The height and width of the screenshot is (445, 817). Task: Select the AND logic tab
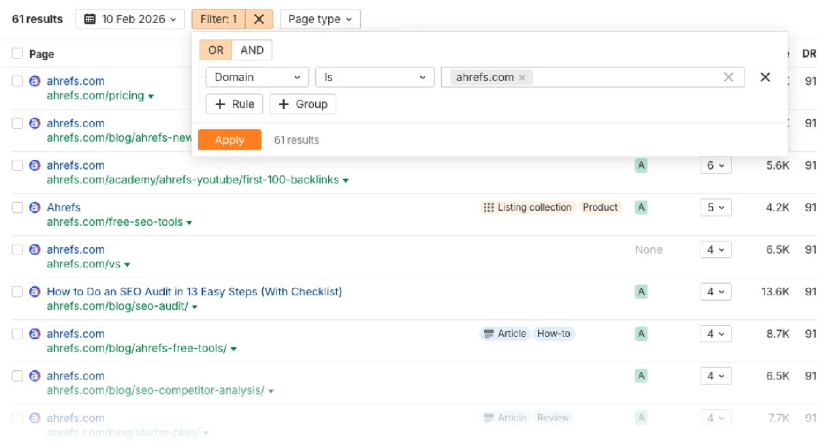pos(252,50)
